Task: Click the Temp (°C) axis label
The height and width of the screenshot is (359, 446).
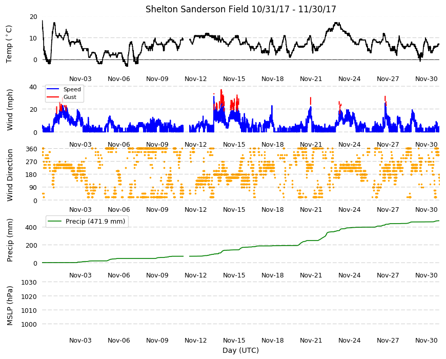Action: (x=9, y=44)
